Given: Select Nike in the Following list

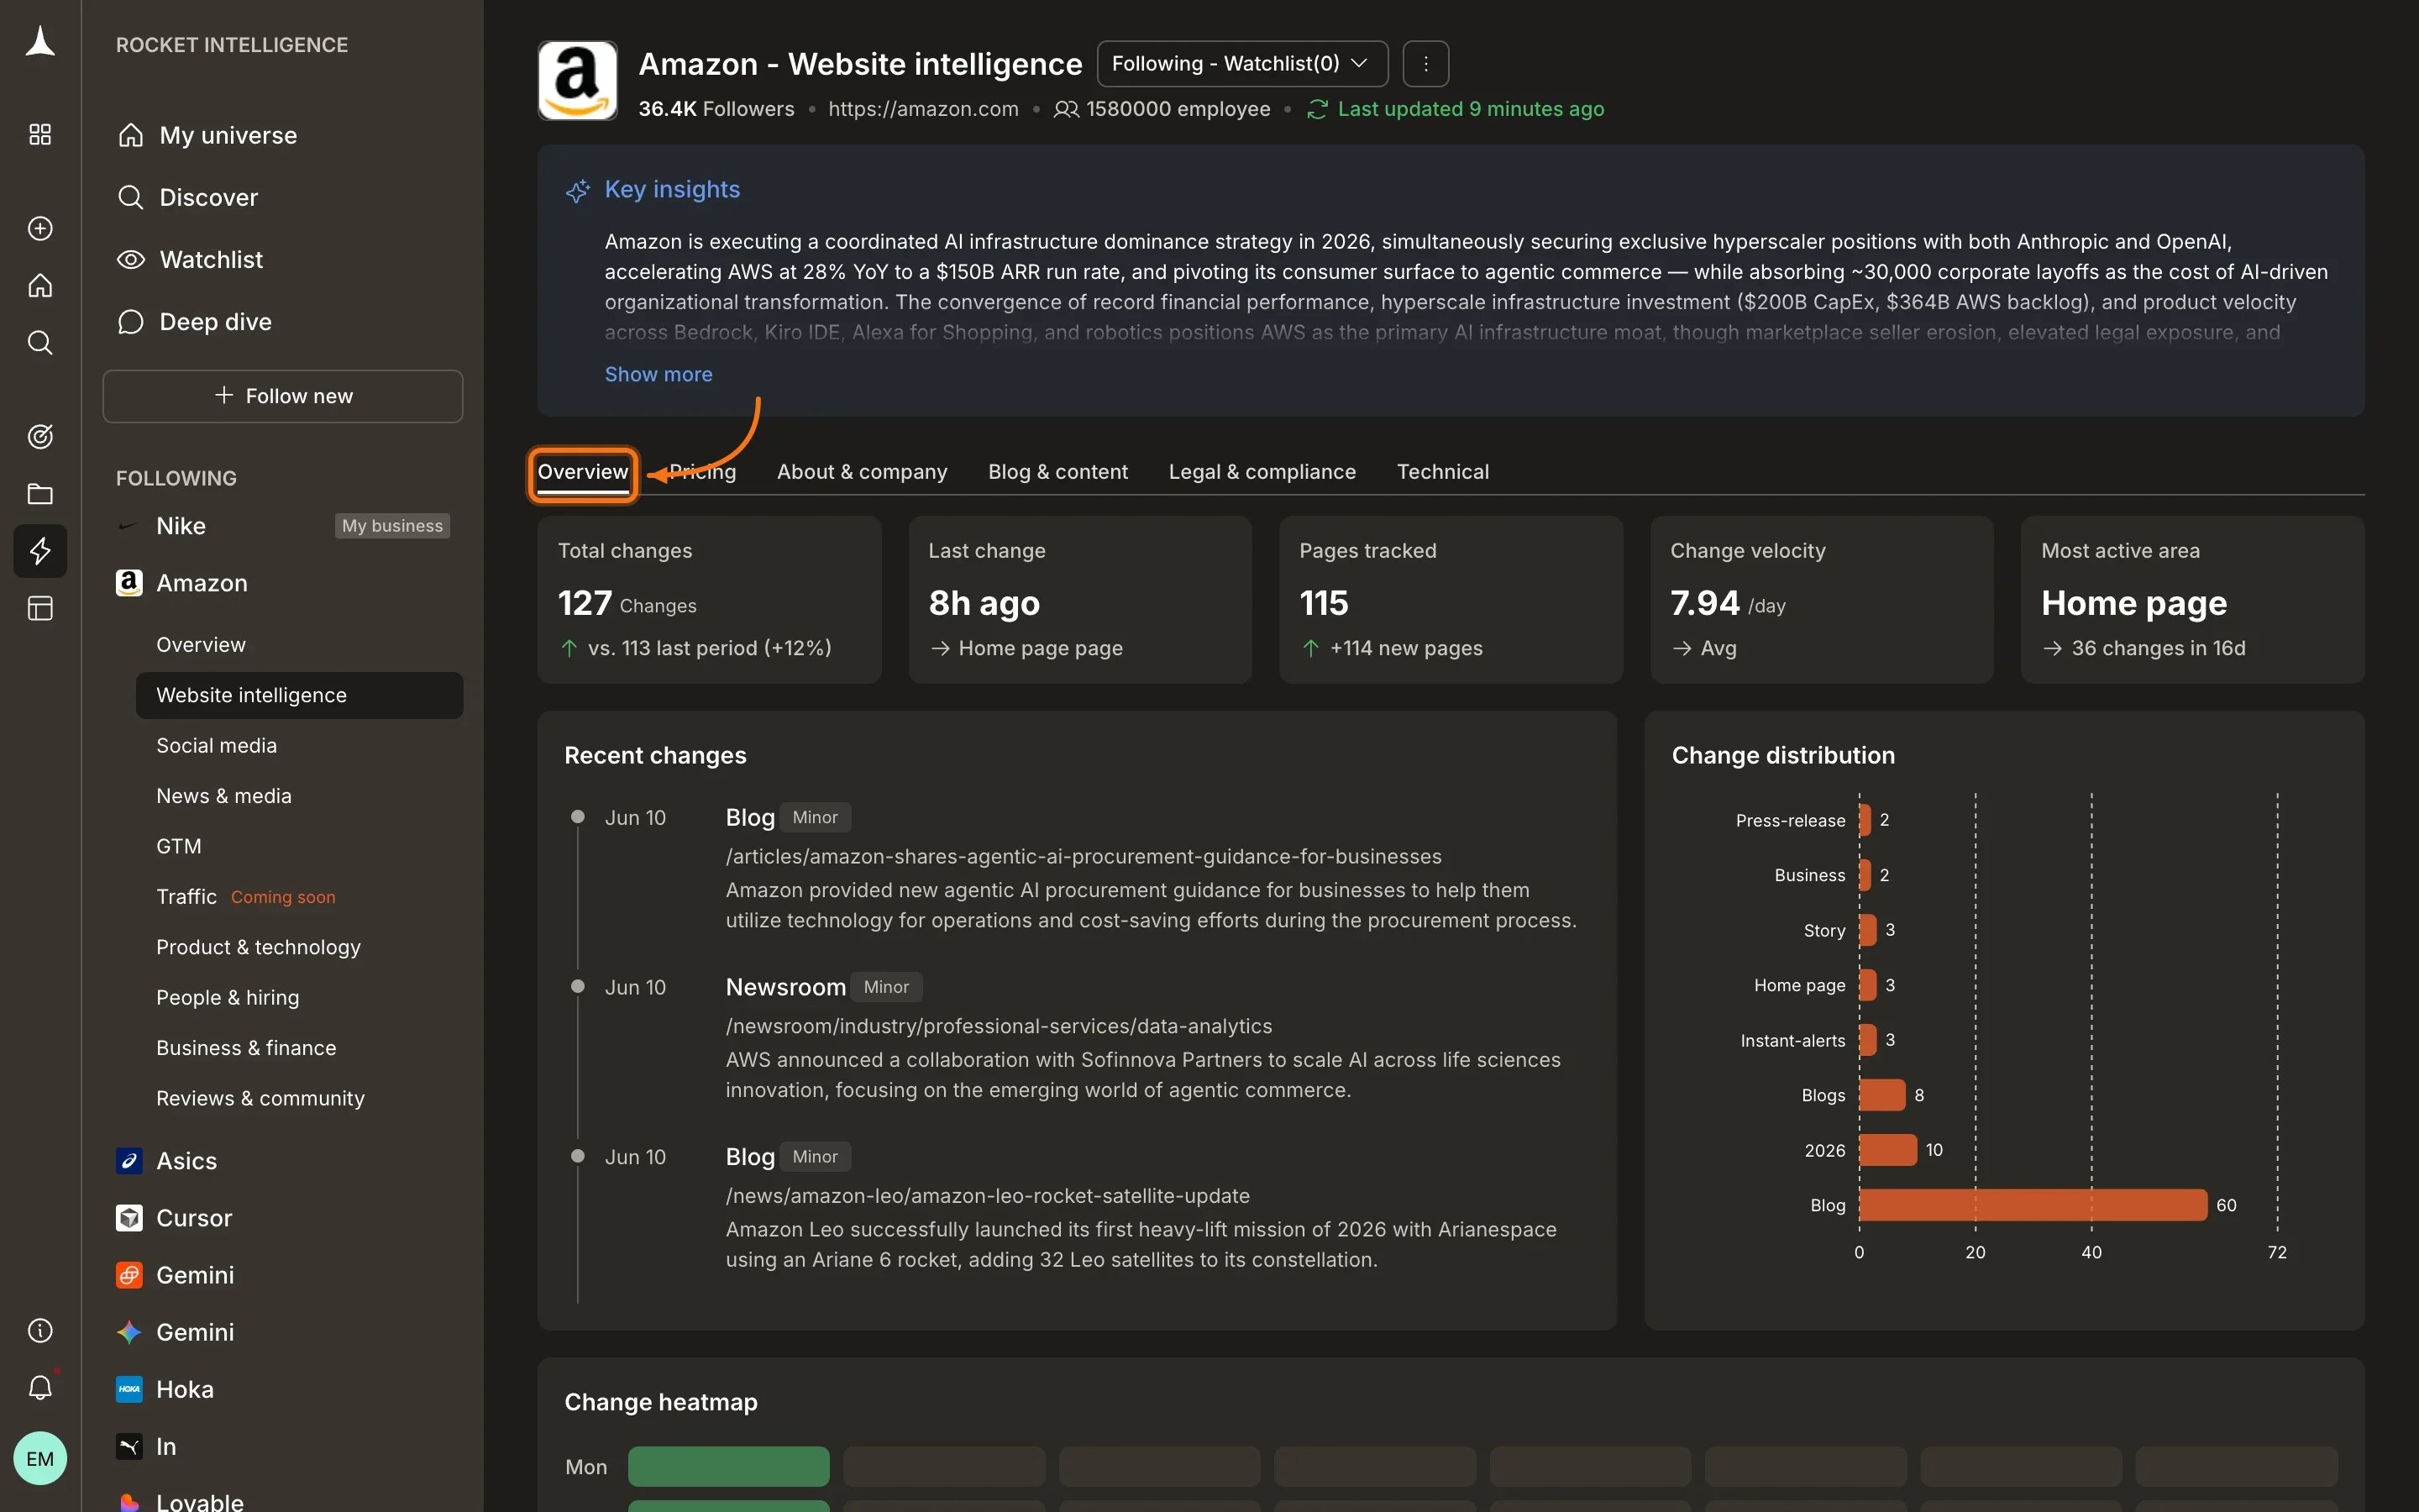Looking at the screenshot, I should coord(181,526).
